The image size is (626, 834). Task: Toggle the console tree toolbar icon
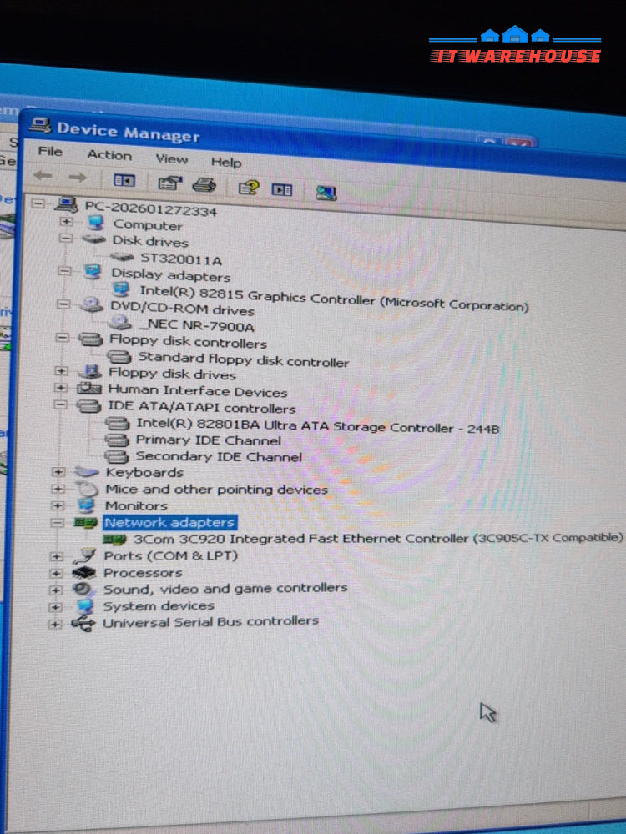pyautogui.click(x=124, y=181)
